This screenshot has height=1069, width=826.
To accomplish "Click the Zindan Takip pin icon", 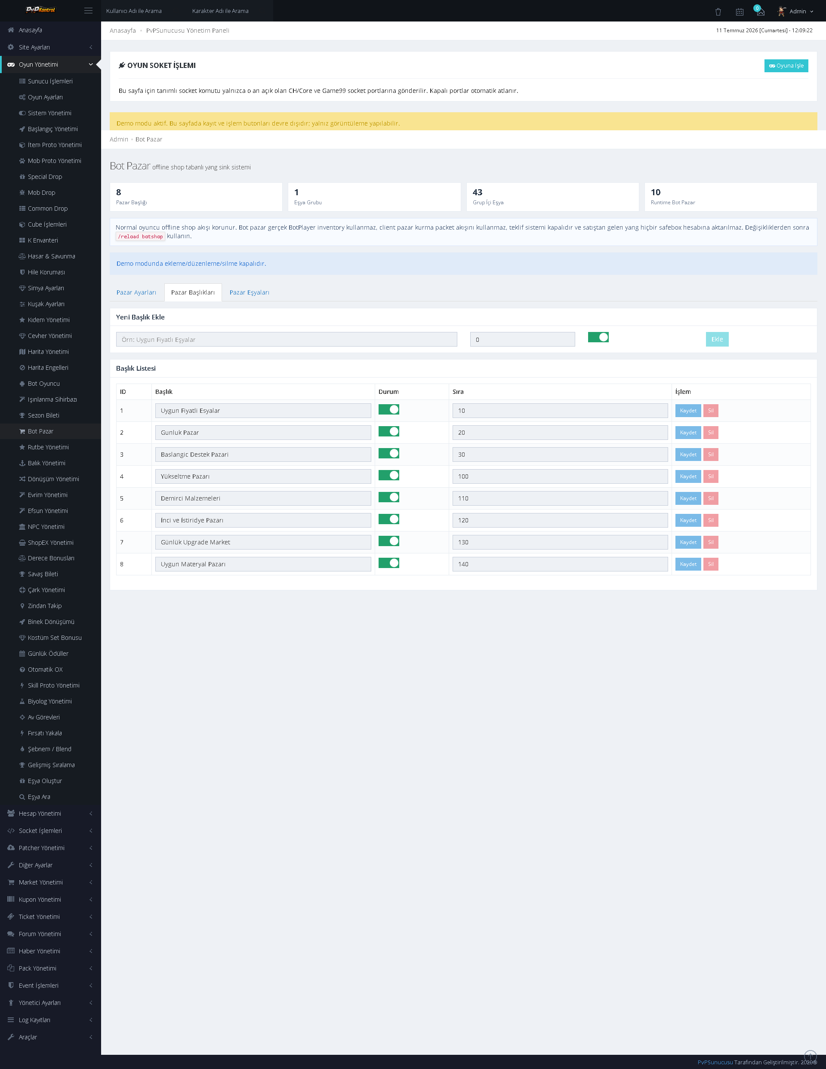I will (x=22, y=606).
